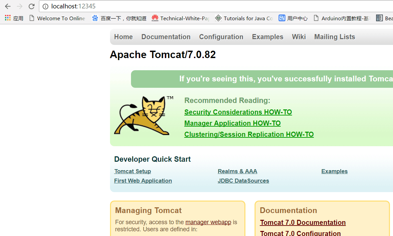Viewport: 393px width, 236px height.
Task: Open the Realms & AAA link
Action: [x=237, y=171]
